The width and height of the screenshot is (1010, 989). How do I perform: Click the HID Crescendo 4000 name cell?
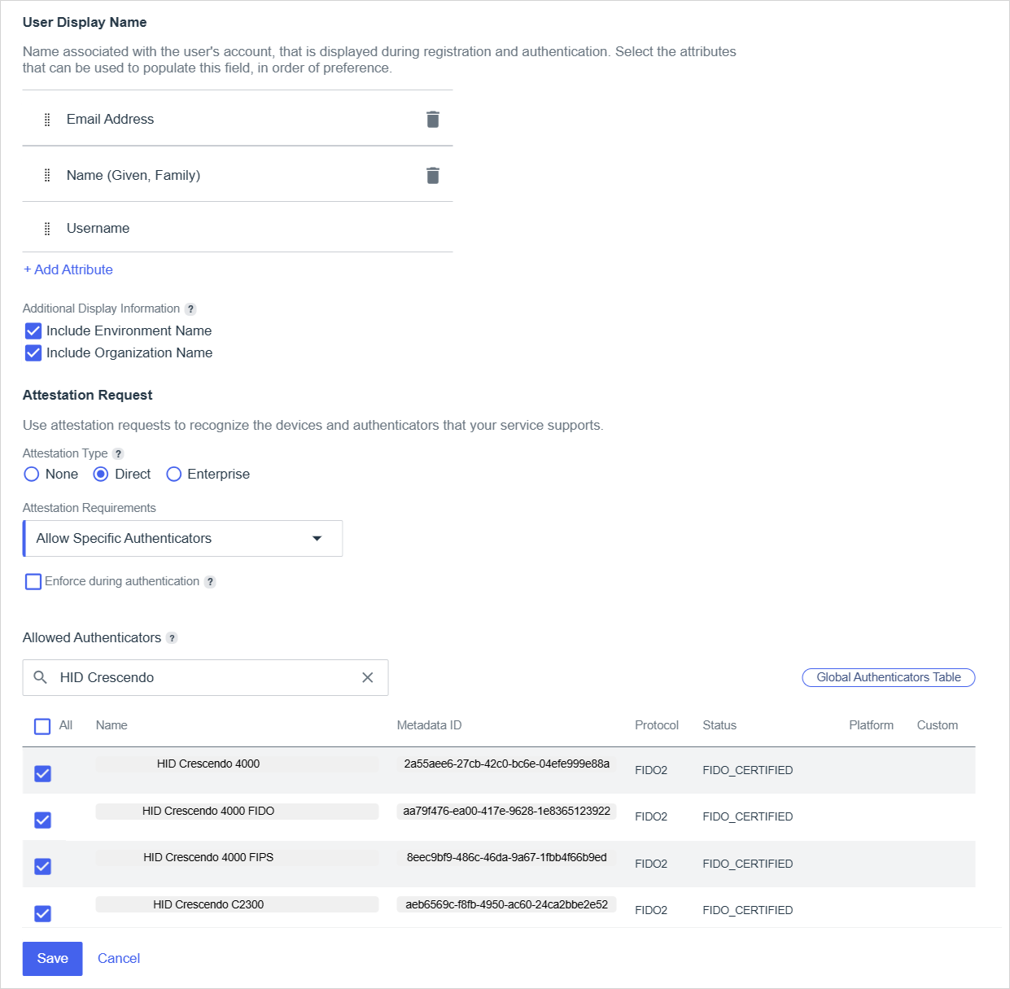tap(237, 764)
